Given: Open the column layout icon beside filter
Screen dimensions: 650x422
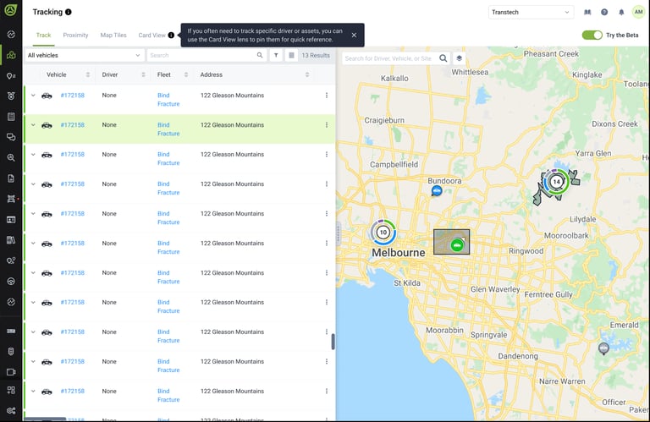Looking at the screenshot, I should point(291,55).
